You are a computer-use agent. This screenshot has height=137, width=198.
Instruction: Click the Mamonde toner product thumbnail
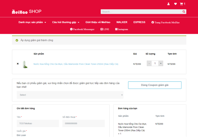25,64
